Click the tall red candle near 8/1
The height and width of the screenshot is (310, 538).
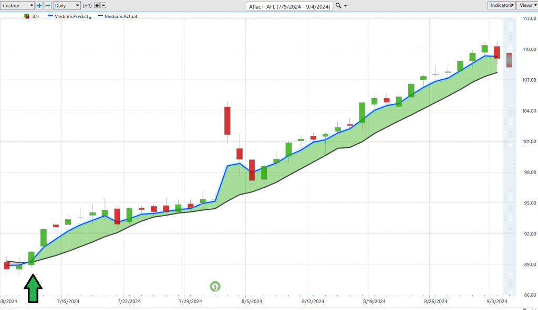[227, 121]
